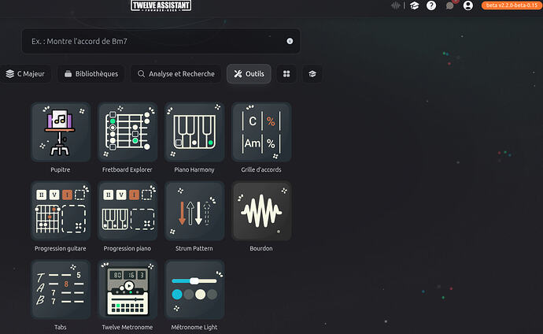Launch the Twelve Metronome tool
The height and width of the screenshot is (334, 543).
(x=127, y=289)
